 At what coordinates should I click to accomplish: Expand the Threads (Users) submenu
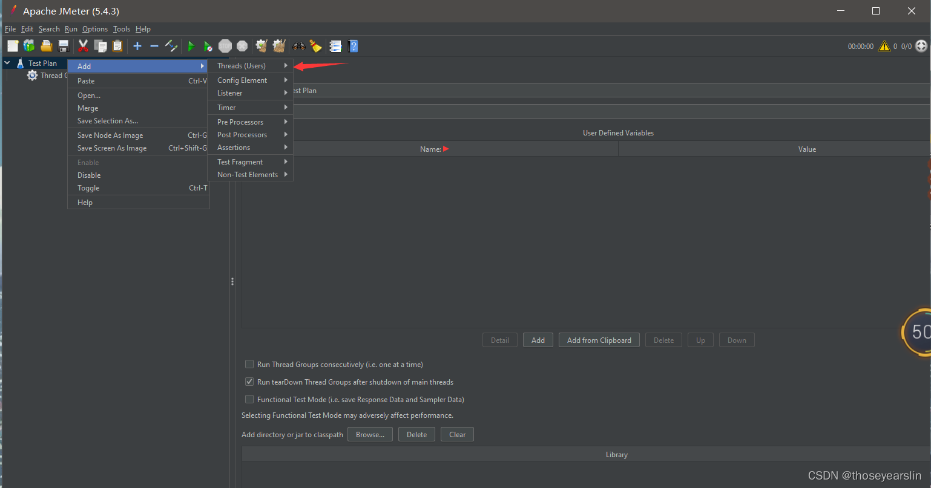point(251,66)
